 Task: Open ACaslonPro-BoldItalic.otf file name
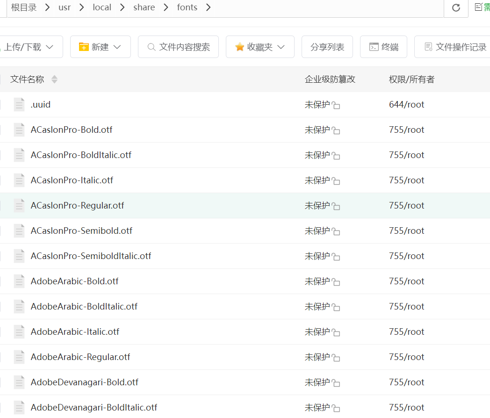[81, 155]
